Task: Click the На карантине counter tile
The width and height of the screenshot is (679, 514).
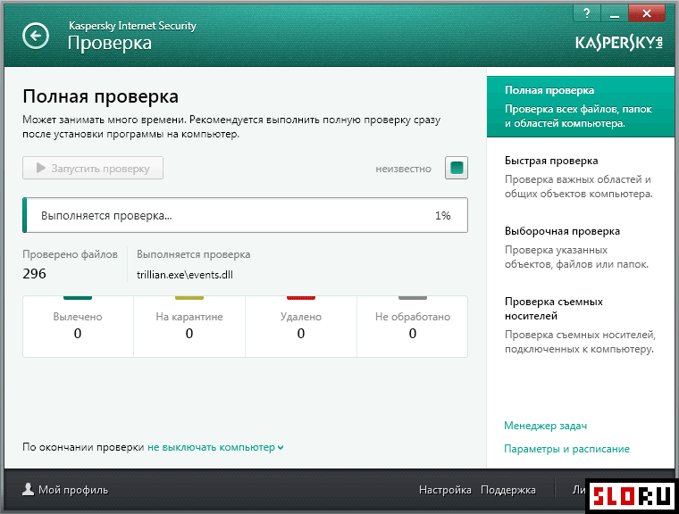Action: click(x=189, y=327)
